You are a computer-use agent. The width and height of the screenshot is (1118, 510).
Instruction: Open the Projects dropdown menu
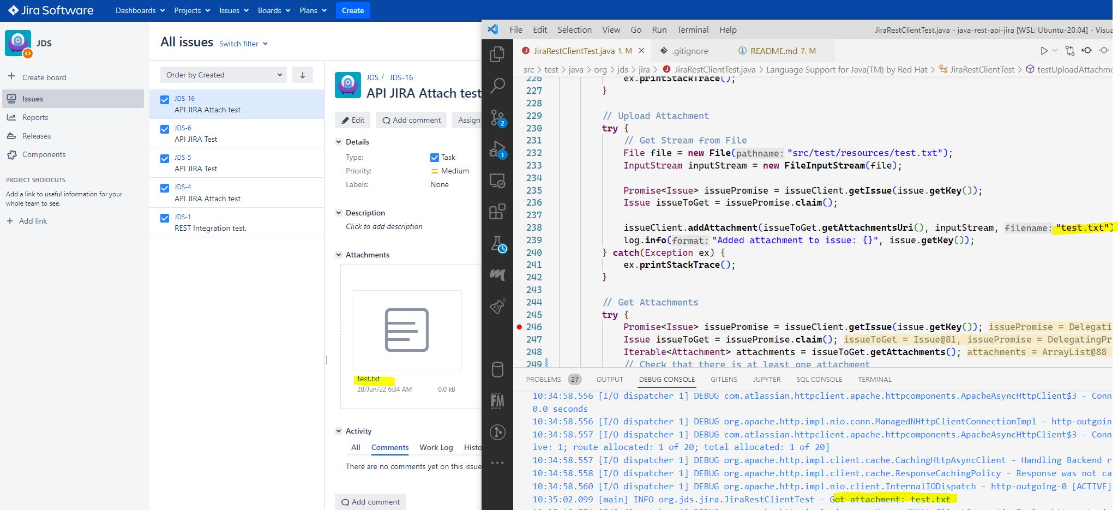point(192,10)
